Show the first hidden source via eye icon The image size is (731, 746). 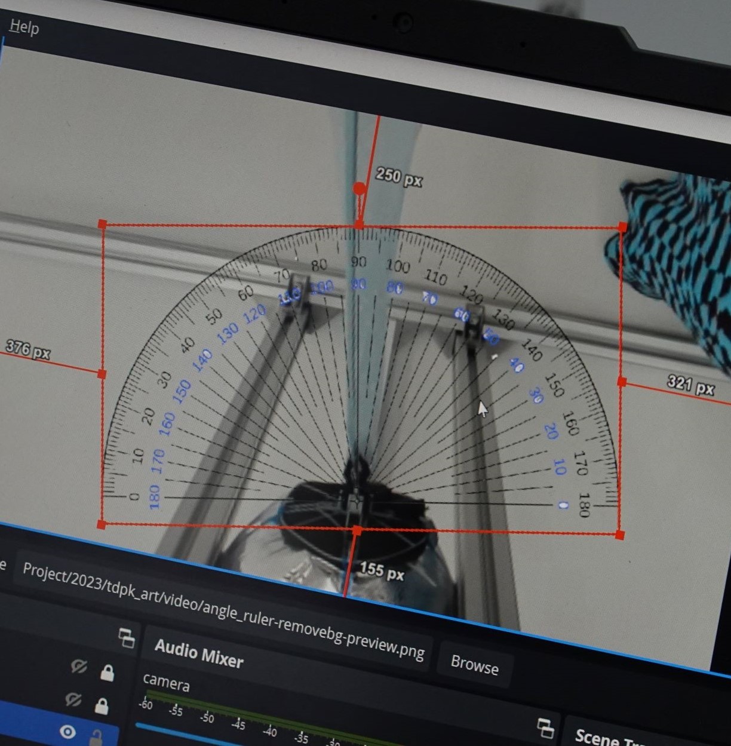pyautogui.click(x=79, y=666)
